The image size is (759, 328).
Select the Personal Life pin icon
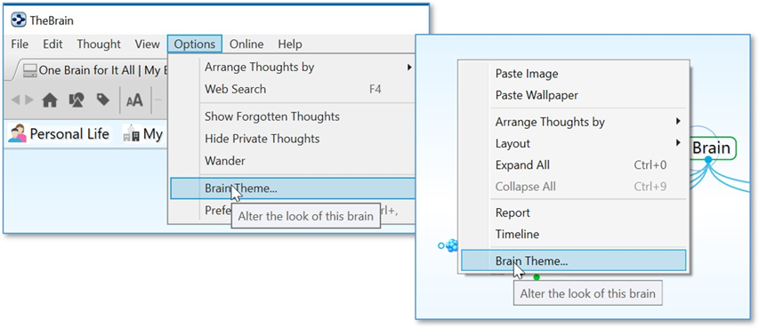tap(17, 133)
